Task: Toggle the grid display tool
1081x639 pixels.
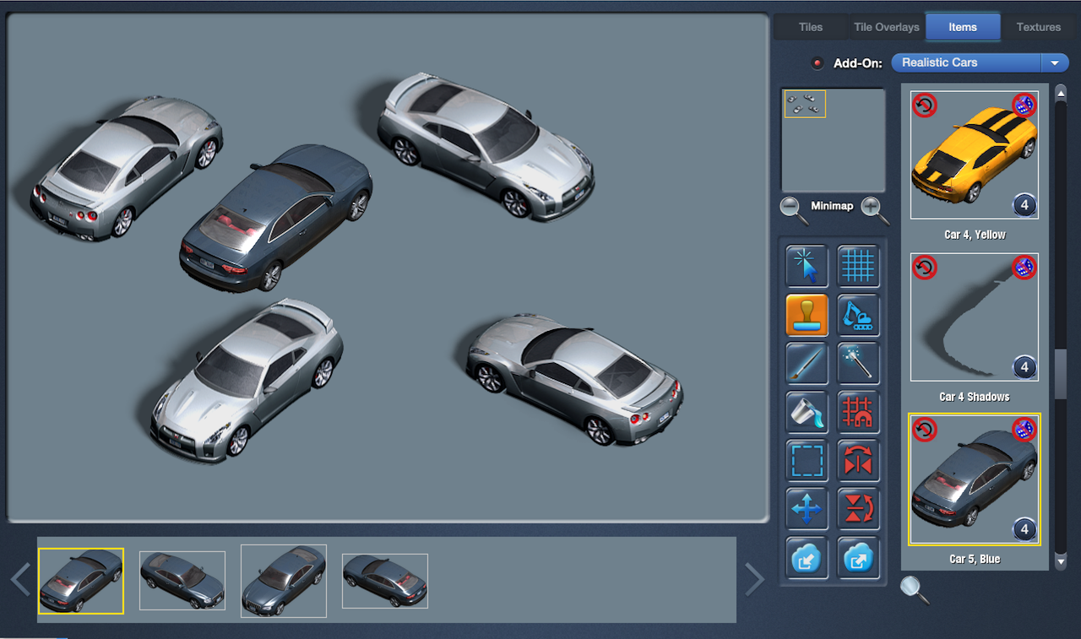Action: (858, 266)
